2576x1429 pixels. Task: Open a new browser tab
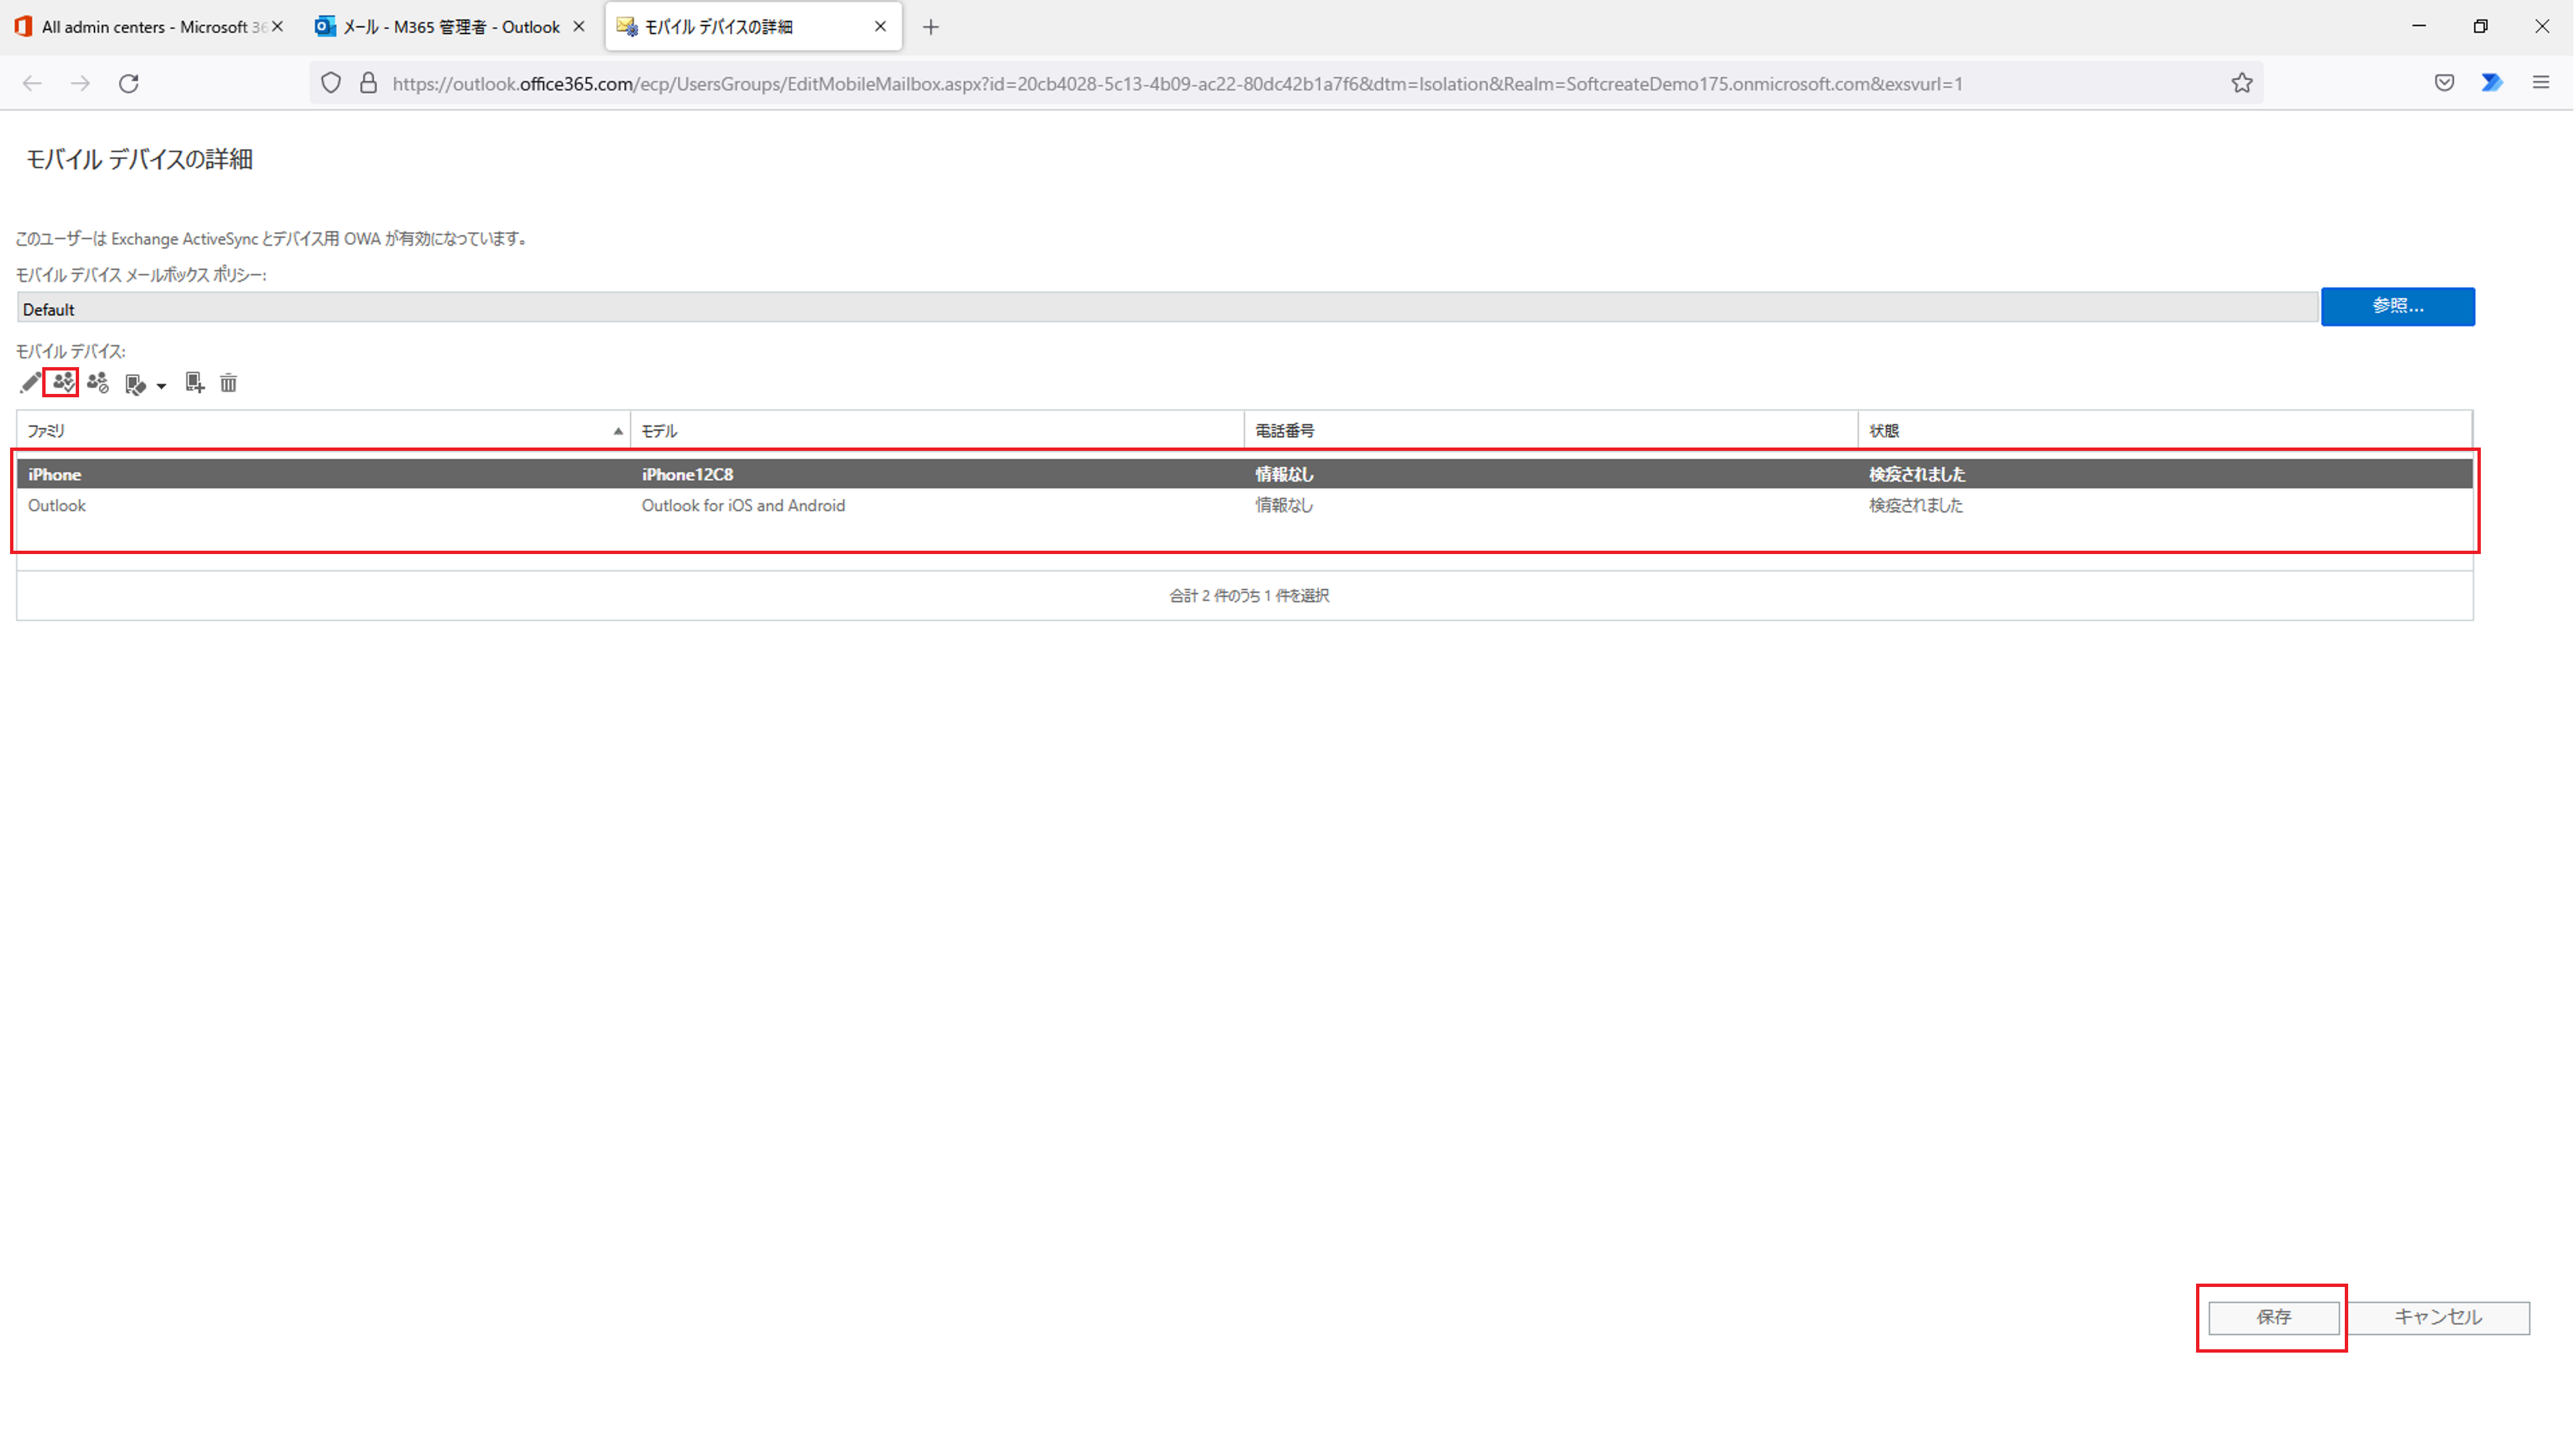click(932, 27)
